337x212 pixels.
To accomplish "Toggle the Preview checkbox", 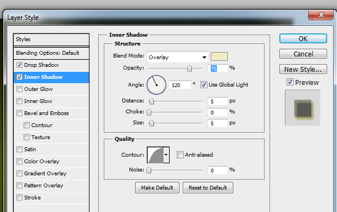I will coord(290,82).
